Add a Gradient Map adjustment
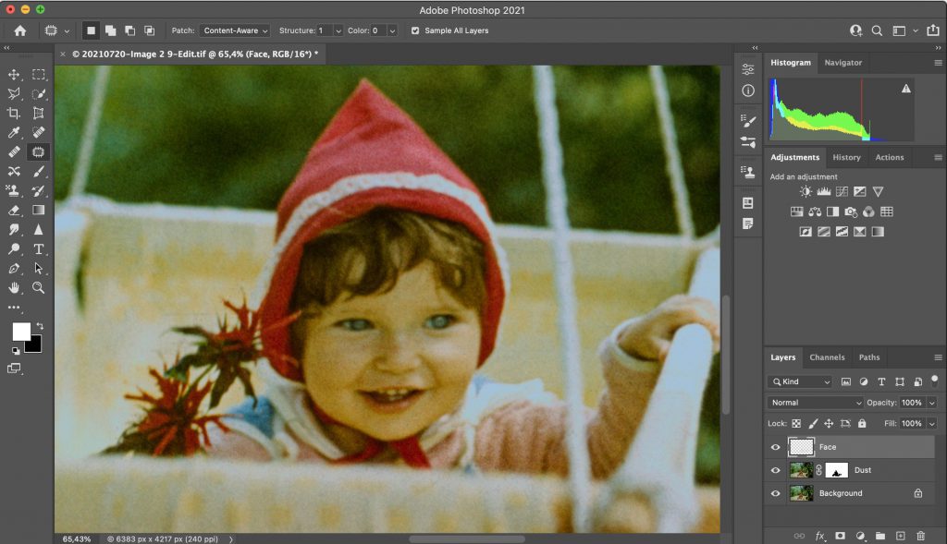The width and height of the screenshot is (947, 544). click(x=878, y=232)
